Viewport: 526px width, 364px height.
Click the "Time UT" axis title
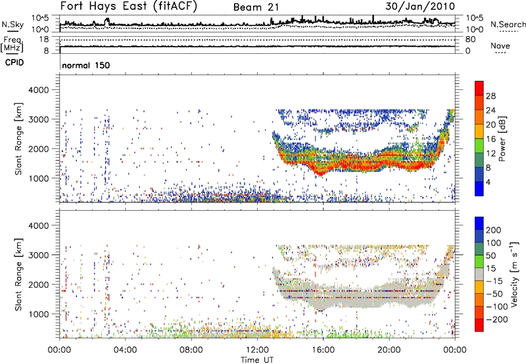pyautogui.click(x=257, y=360)
